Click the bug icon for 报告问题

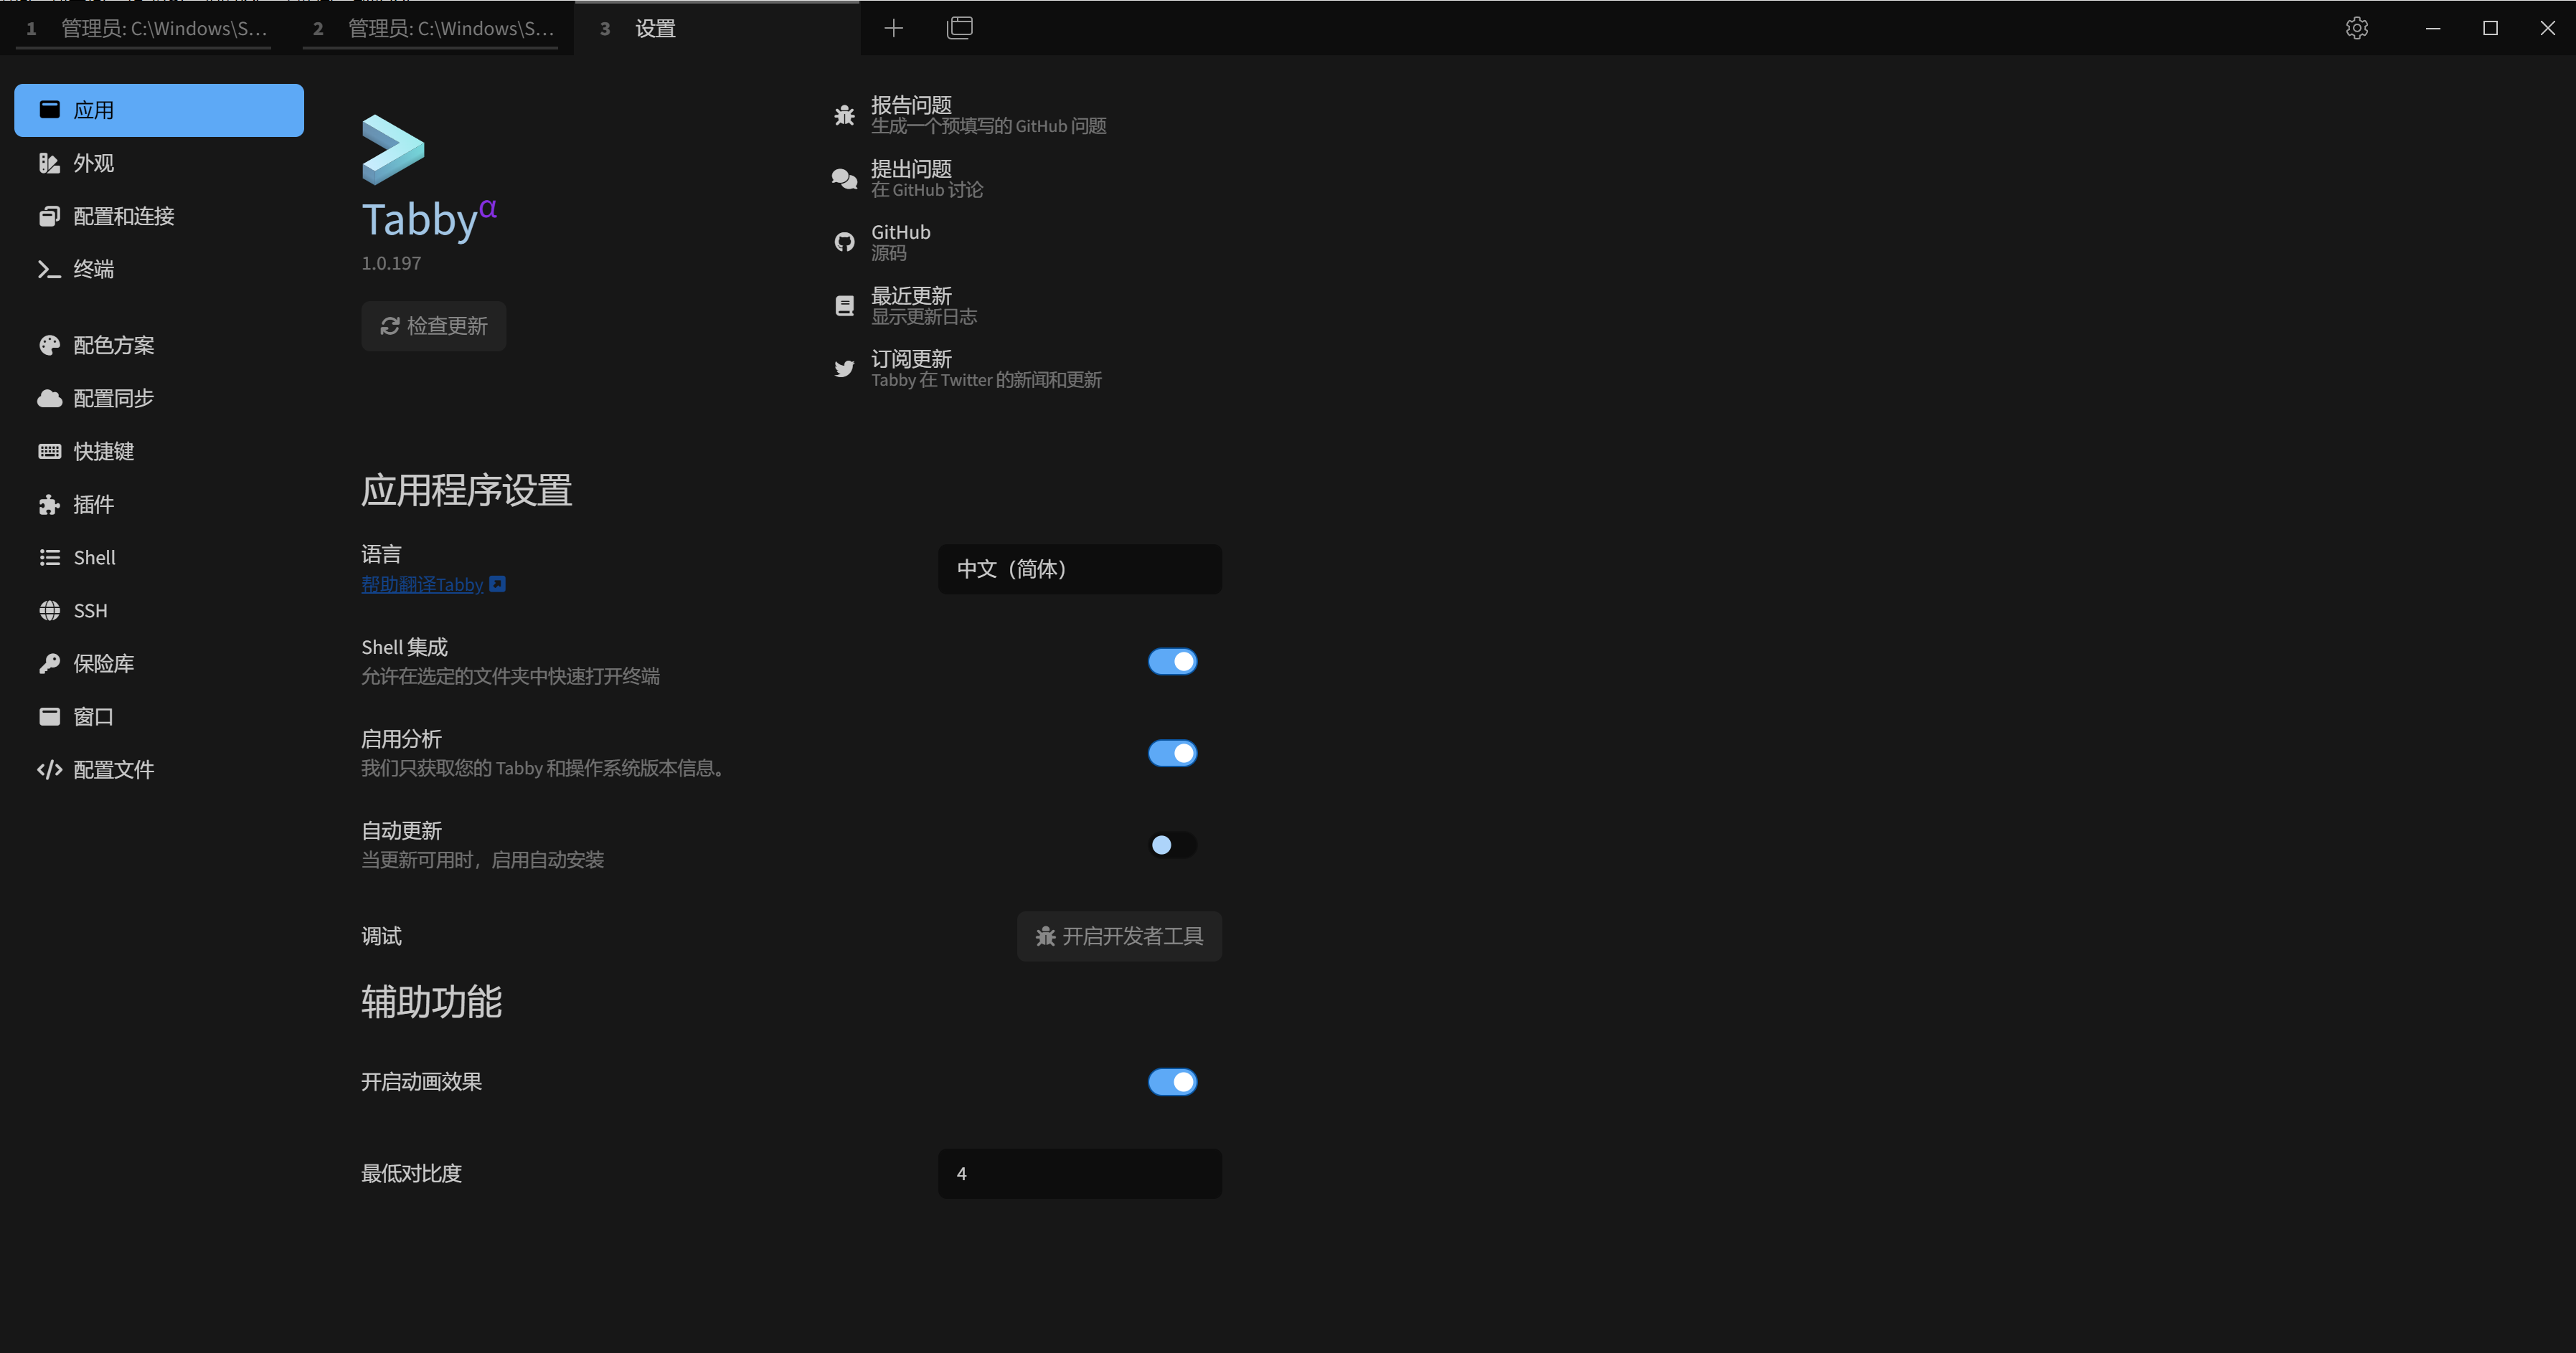click(x=844, y=115)
